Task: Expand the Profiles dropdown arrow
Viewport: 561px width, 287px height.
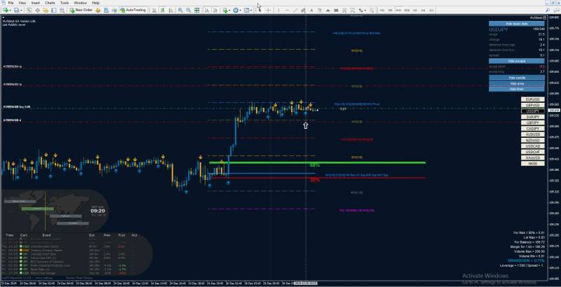Action: [x=21, y=10]
